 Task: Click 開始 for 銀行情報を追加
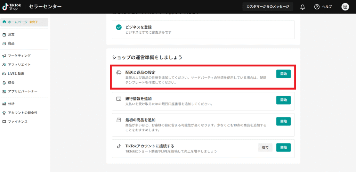(x=283, y=100)
